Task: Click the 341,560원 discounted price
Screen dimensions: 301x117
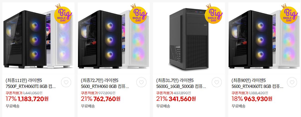Action: pos(182,99)
